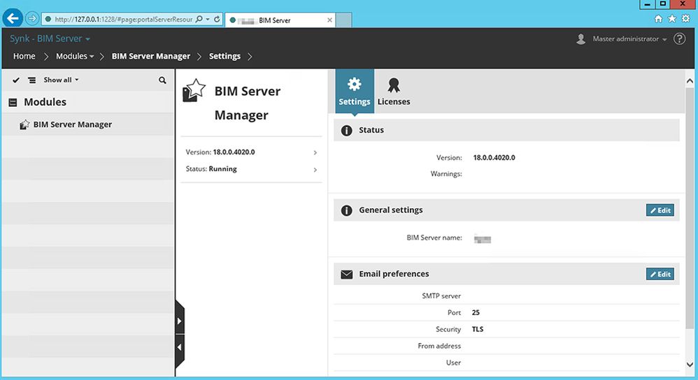
Task: Click the BIM Server Manager star icon
Action: pos(194,90)
